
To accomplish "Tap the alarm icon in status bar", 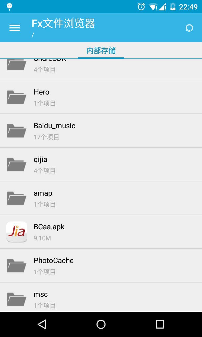I will (x=141, y=7).
